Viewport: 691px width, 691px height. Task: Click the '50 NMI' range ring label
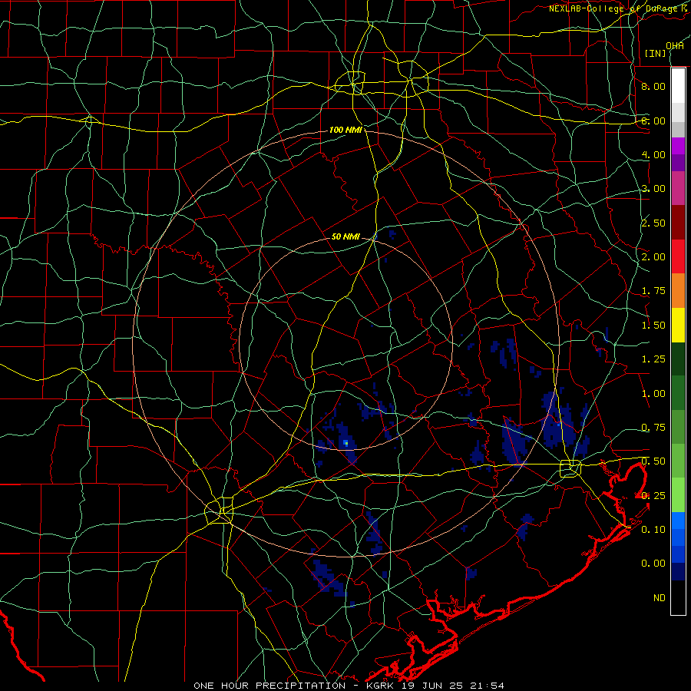pyautogui.click(x=346, y=236)
